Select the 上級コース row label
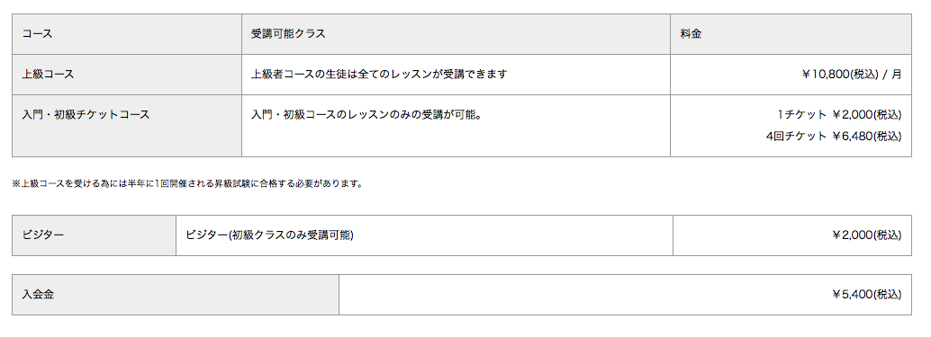Viewport: 931px width, 337px height. pyautogui.click(x=126, y=75)
